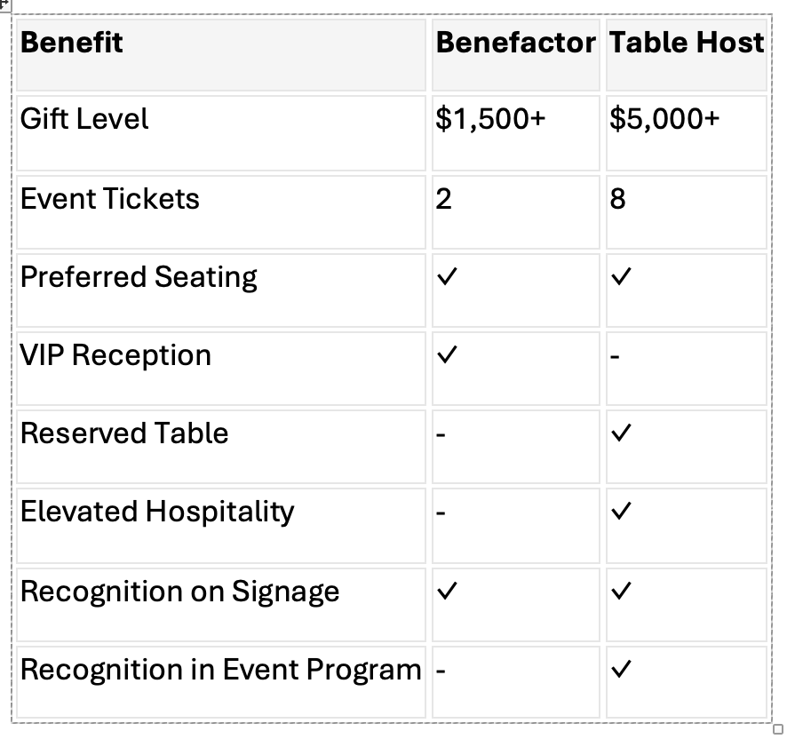Viewport: 787px width, 739px height.
Task: Click the $5,000+ gift level cell
Action: tap(686, 133)
